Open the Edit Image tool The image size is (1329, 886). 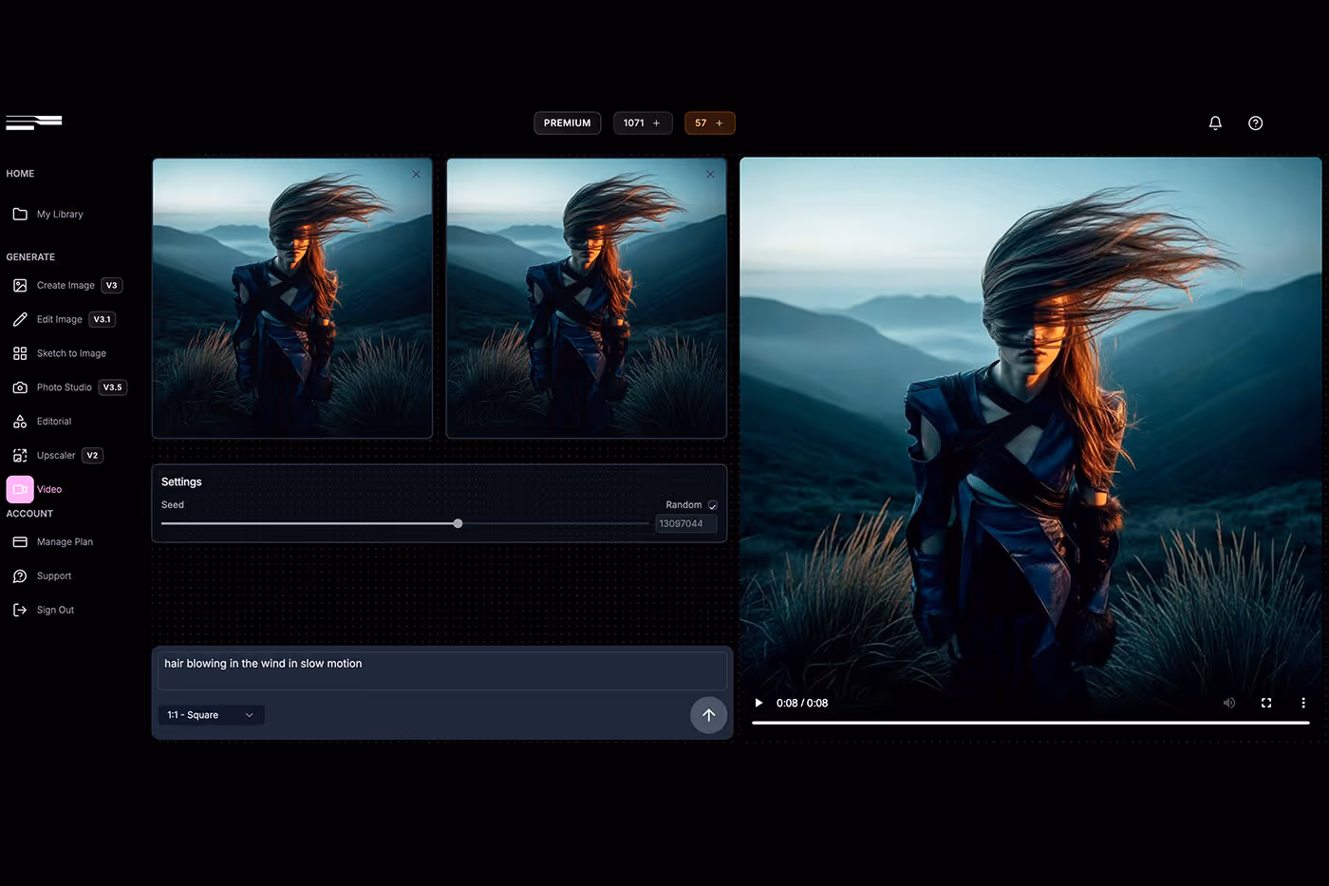60,319
